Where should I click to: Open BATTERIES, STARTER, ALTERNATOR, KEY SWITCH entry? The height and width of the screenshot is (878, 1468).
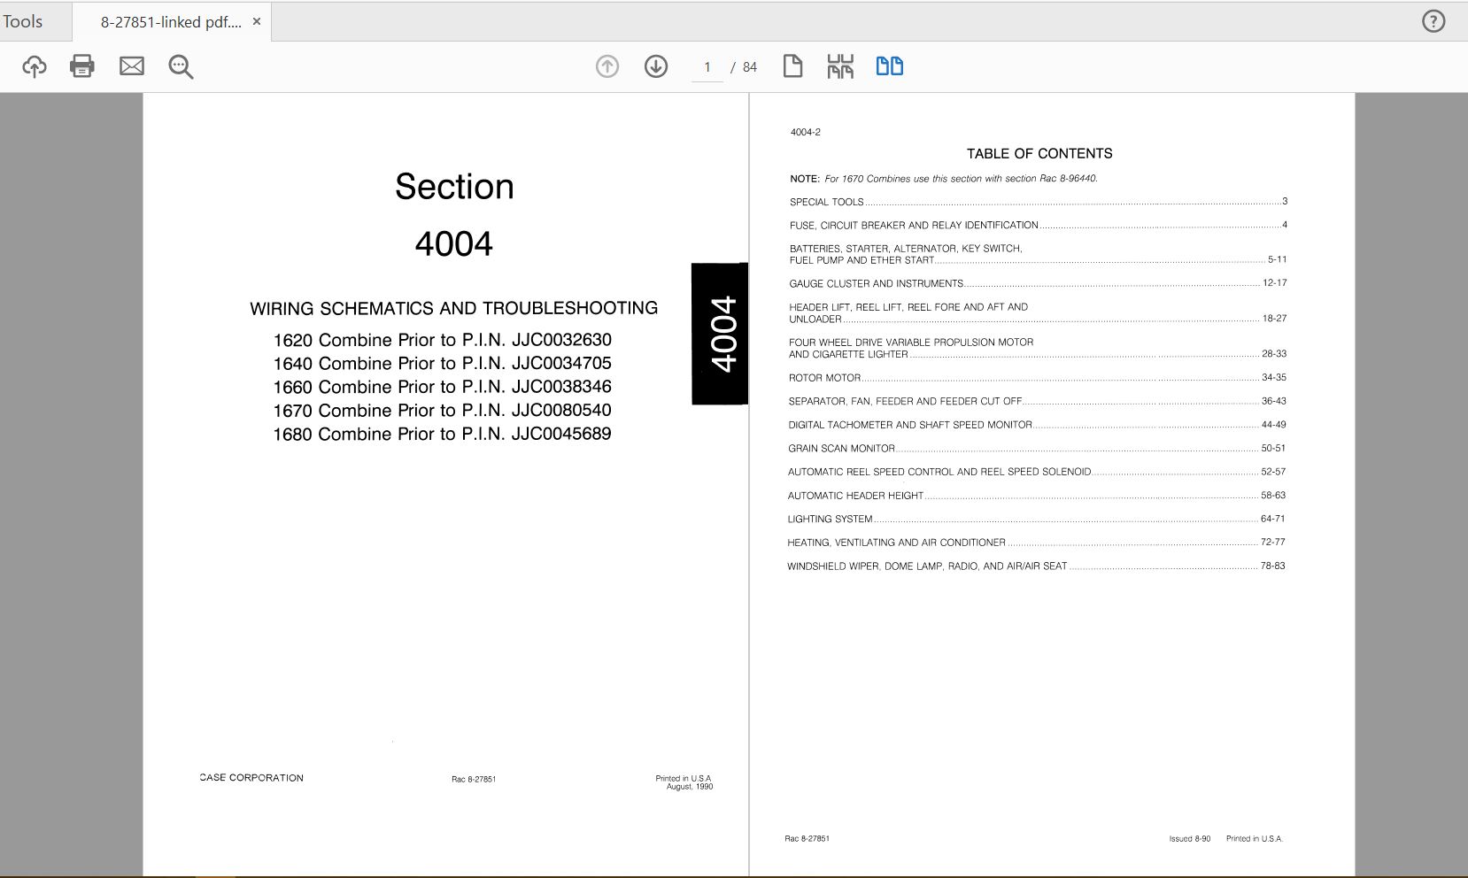coord(1039,254)
